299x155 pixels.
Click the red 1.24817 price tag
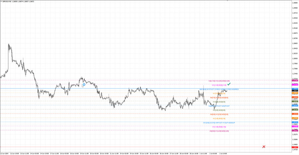(x=295, y=147)
